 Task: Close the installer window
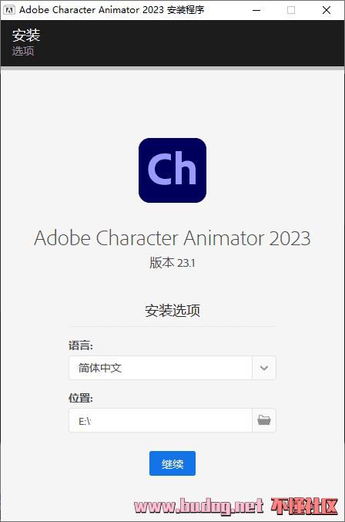coord(327,10)
